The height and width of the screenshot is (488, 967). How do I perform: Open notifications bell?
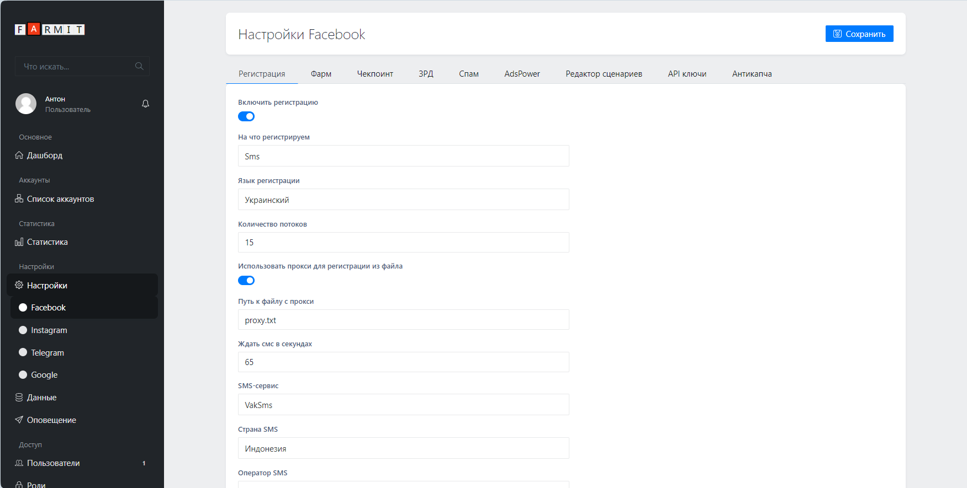[146, 104]
